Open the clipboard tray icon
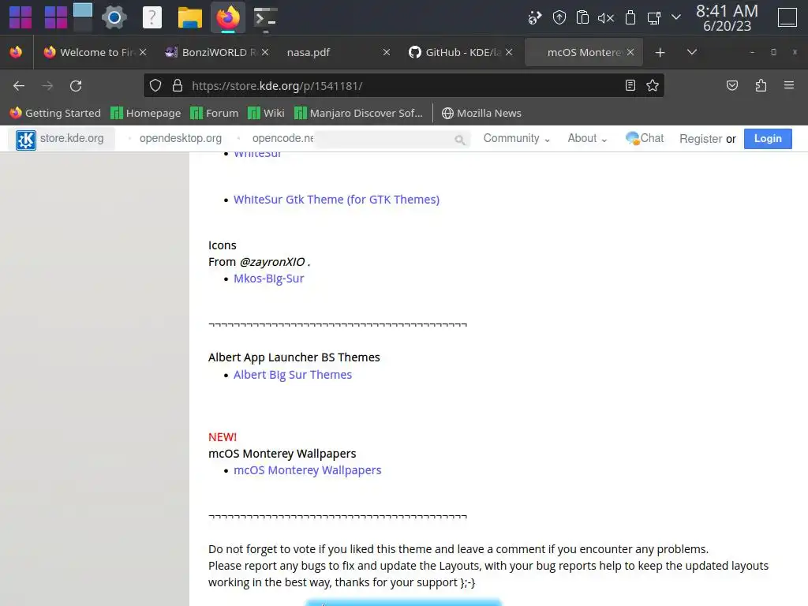 coord(582,18)
